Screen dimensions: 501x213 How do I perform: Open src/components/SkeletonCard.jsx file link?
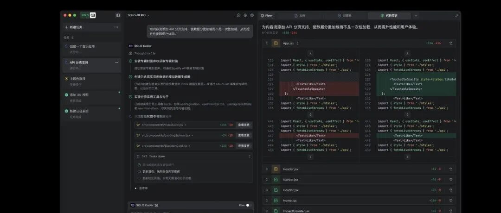(x=165, y=146)
